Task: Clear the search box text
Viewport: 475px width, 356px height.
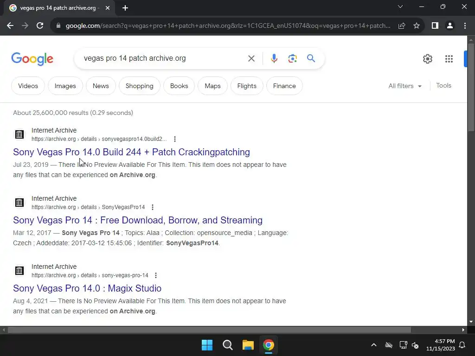Action: [251, 58]
